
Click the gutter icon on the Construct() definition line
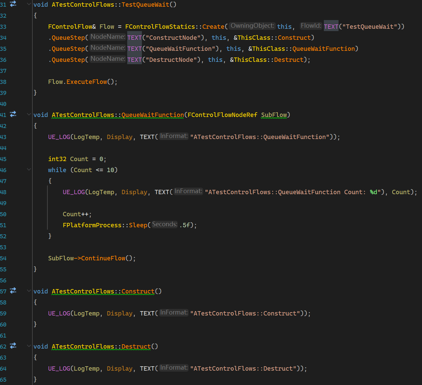(13, 291)
